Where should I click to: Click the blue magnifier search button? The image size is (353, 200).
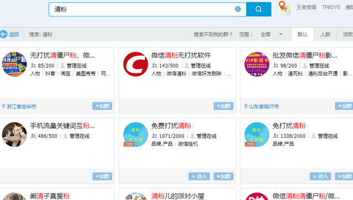pyautogui.click(x=259, y=9)
